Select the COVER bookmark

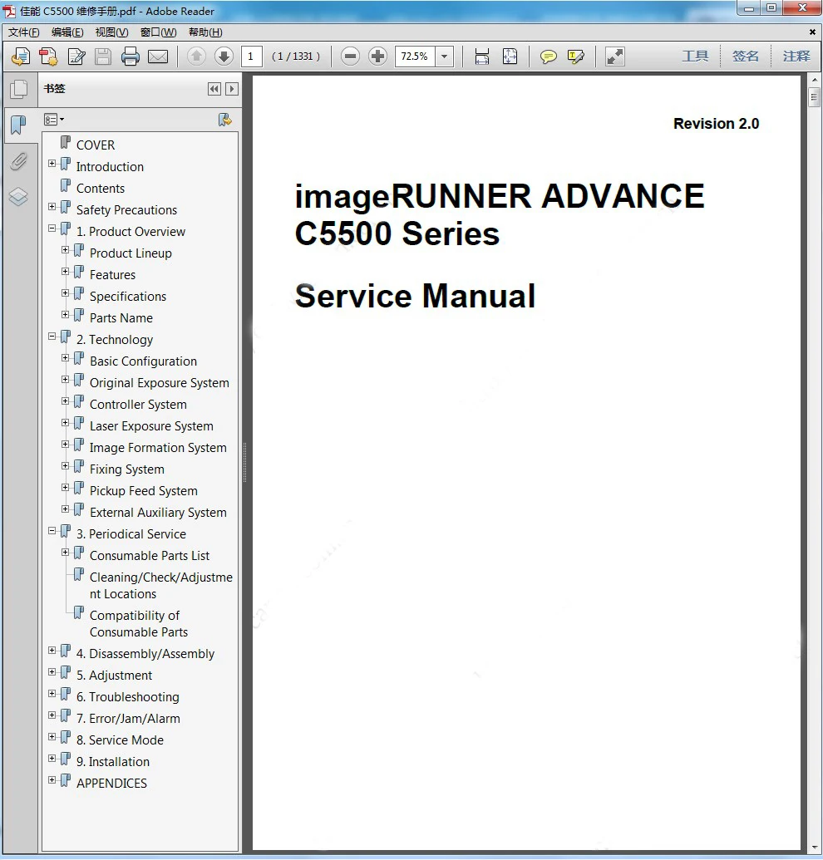point(96,145)
